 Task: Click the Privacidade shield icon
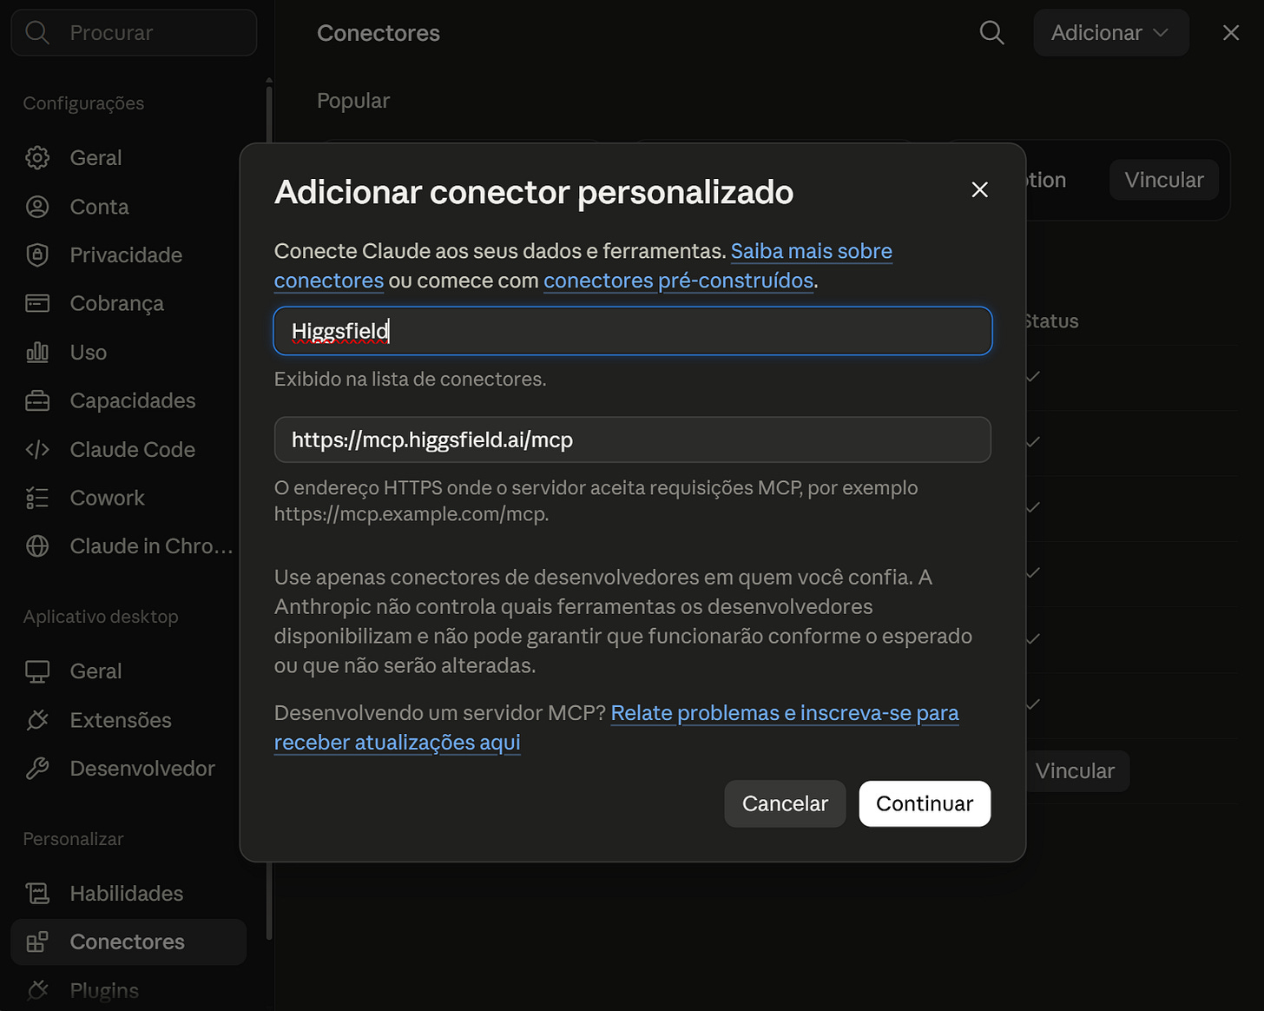pyautogui.click(x=37, y=254)
